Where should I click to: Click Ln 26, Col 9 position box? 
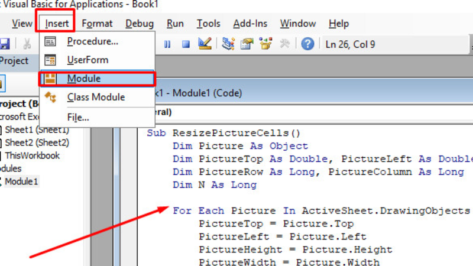coord(394,44)
